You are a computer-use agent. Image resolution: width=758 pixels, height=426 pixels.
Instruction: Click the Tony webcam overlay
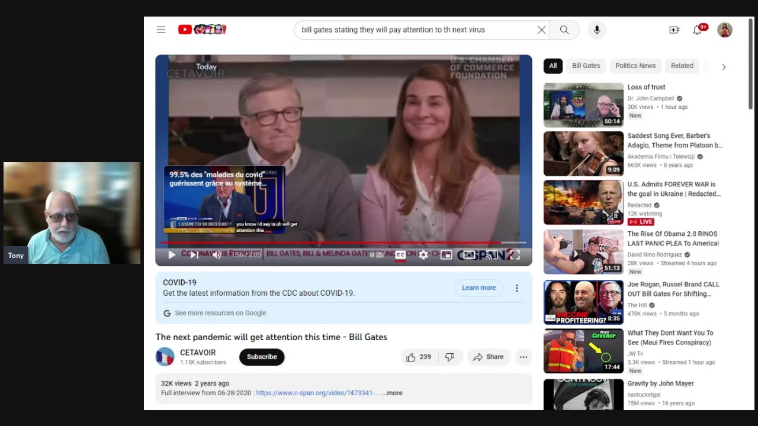[x=72, y=213]
